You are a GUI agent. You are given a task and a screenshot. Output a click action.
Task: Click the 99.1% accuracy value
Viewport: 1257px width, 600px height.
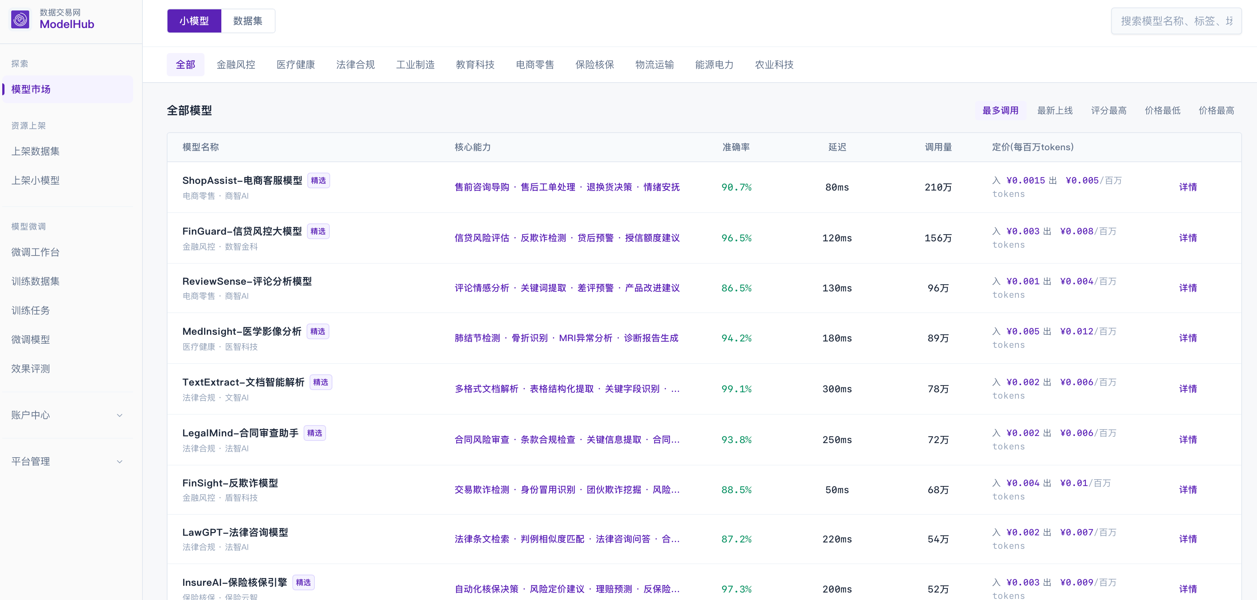[736, 389]
